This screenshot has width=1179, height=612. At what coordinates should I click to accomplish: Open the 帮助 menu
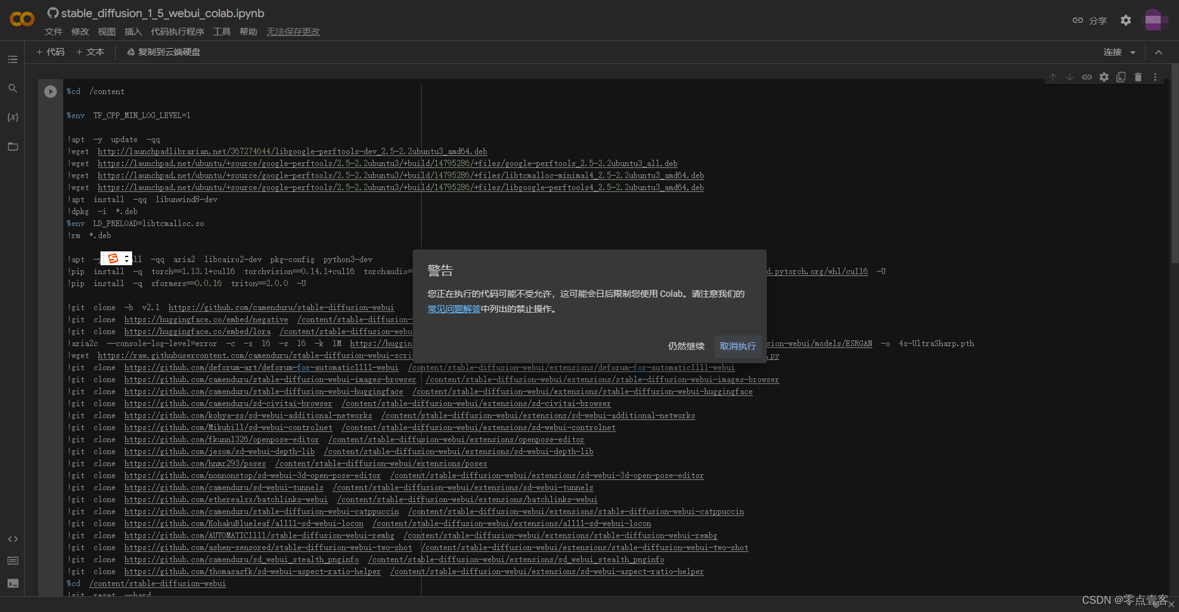click(x=248, y=32)
